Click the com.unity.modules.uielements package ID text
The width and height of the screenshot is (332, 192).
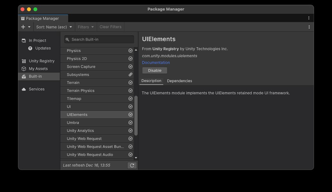(170, 56)
